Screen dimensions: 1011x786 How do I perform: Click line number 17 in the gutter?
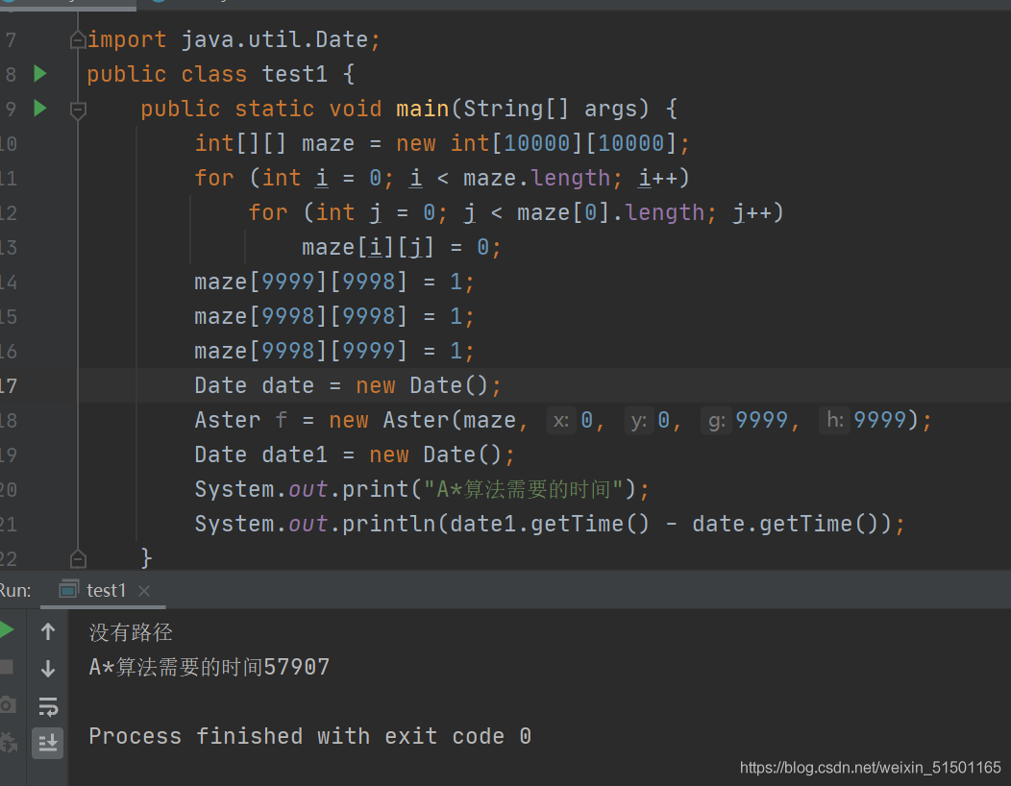coord(9,385)
